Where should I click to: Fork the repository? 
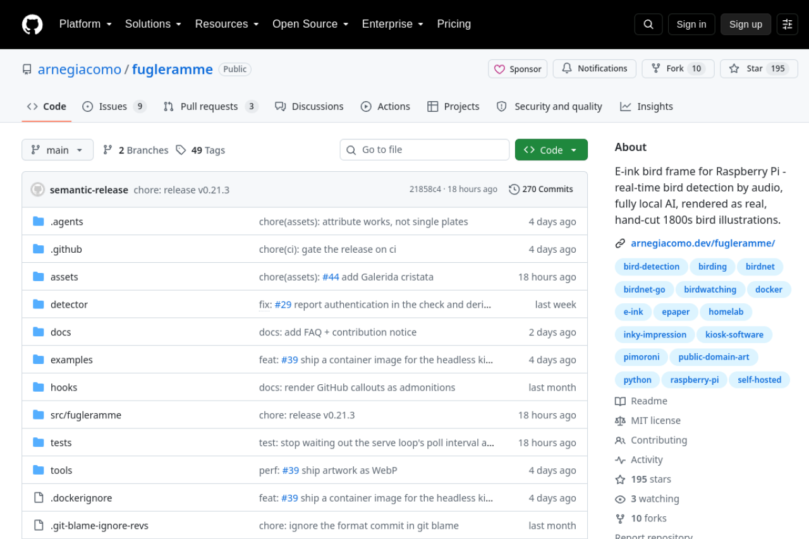coord(678,68)
